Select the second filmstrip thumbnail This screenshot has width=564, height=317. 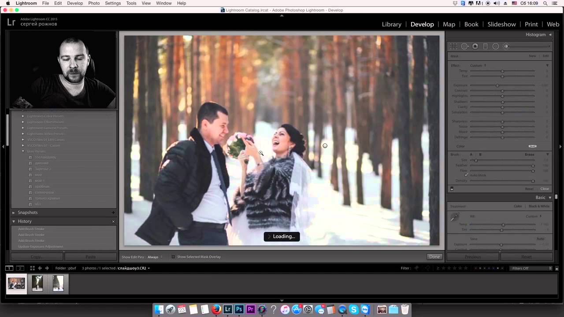37,284
